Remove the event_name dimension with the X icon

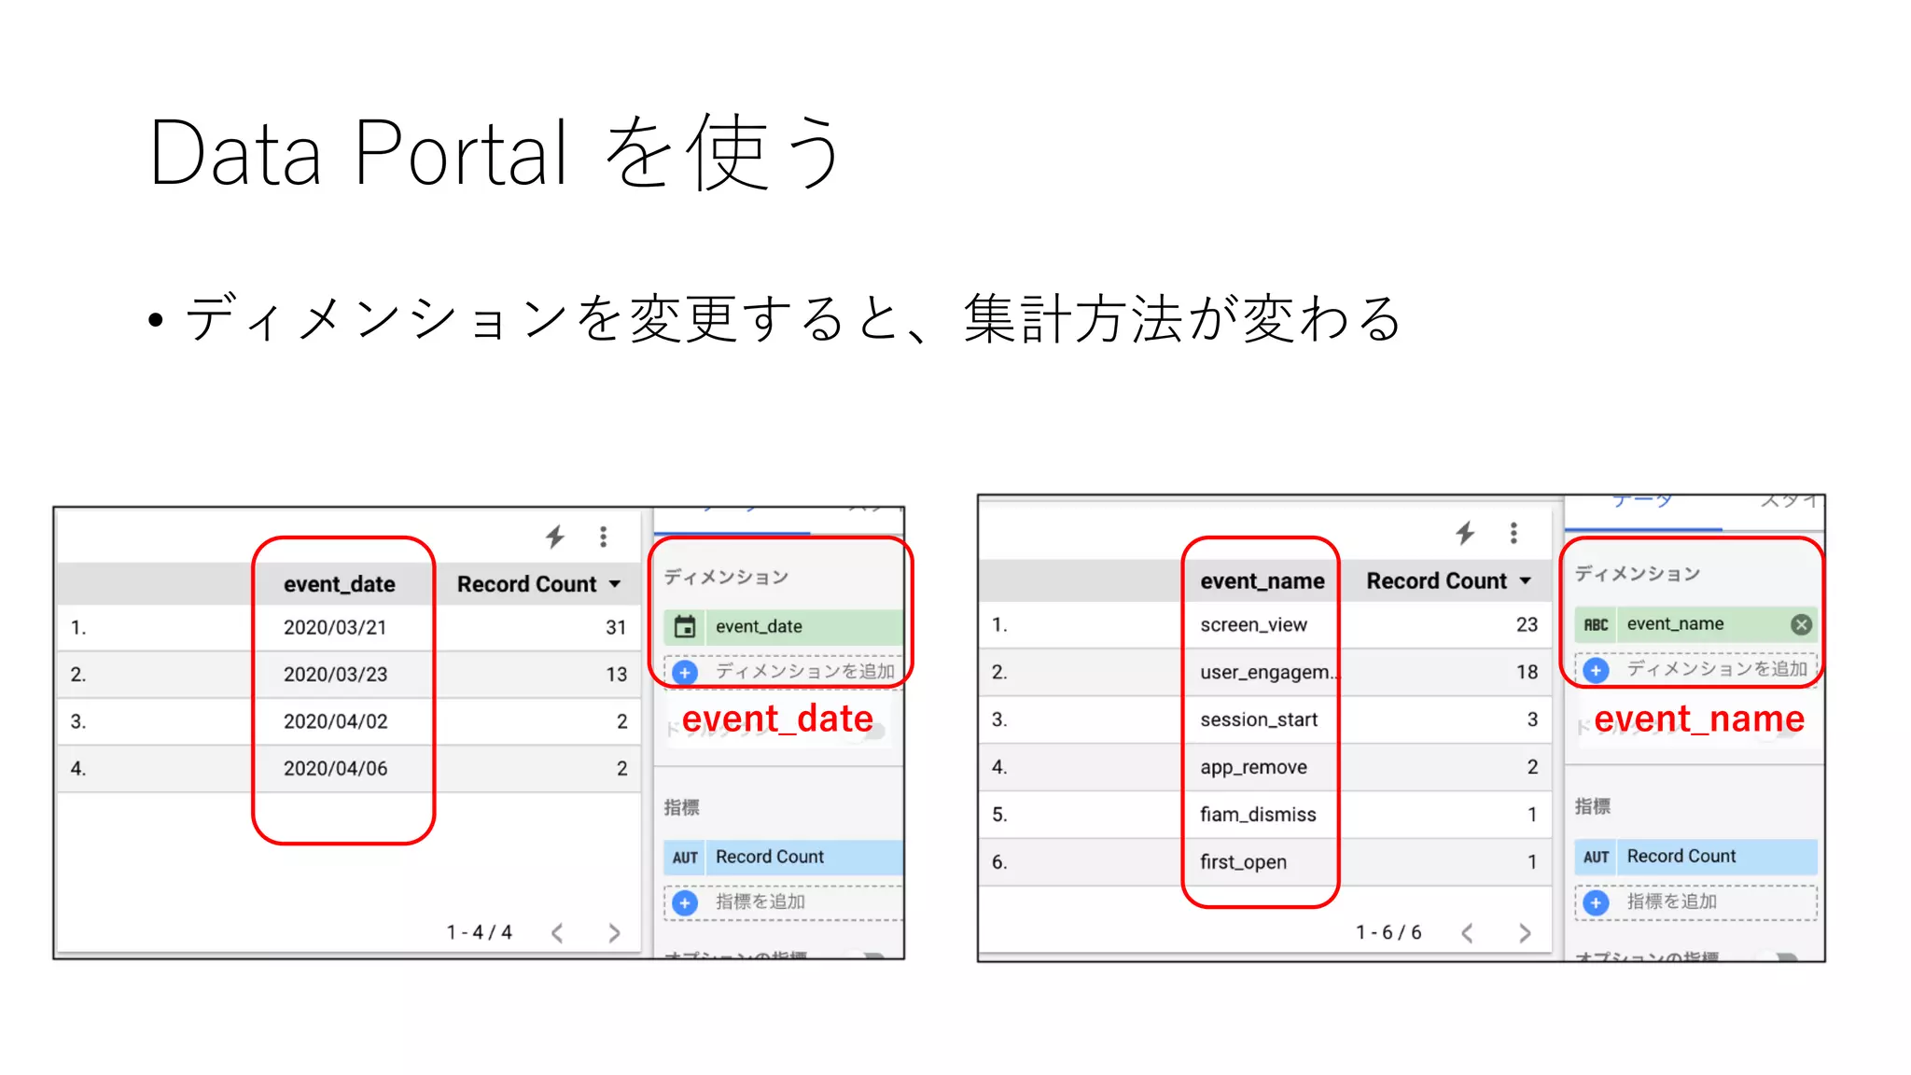pos(1802,624)
